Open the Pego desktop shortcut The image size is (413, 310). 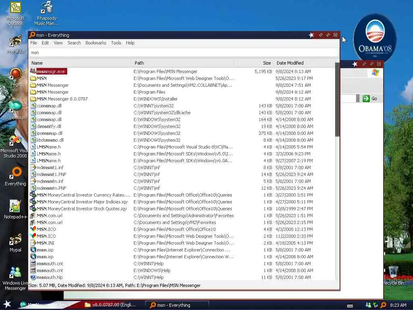click(x=15, y=77)
